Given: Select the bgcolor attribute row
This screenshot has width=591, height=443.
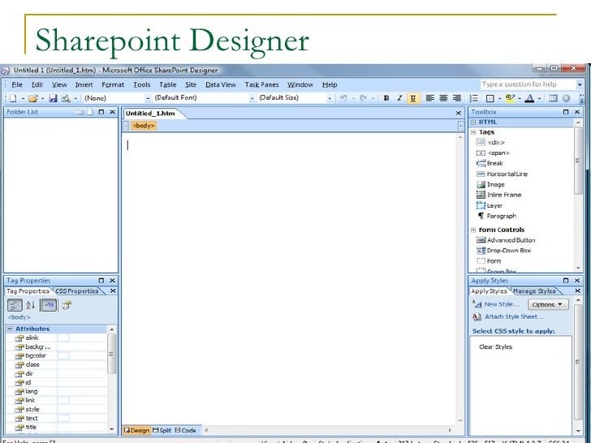Looking at the screenshot, I should coord(57,355).
